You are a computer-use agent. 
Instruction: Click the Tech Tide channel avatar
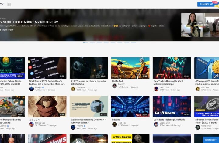115,124
